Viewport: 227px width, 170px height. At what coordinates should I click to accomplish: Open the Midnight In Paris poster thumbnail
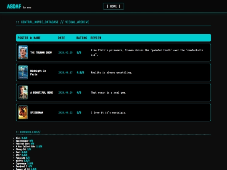click(x=23, y=72)
